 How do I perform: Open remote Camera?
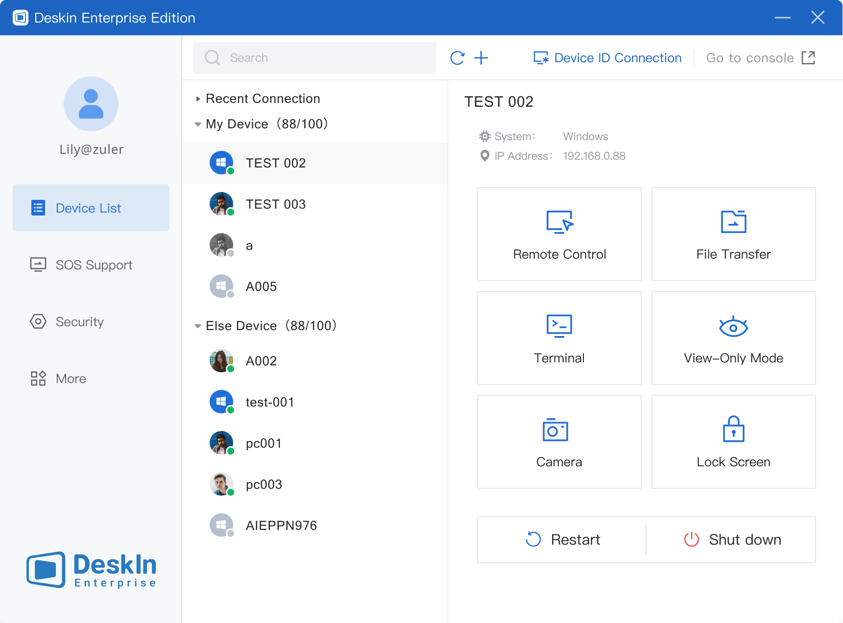pyautogui.click(x=559, y=442)
